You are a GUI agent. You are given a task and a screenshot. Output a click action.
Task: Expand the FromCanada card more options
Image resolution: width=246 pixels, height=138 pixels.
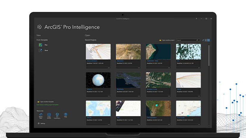coord(199,125)
